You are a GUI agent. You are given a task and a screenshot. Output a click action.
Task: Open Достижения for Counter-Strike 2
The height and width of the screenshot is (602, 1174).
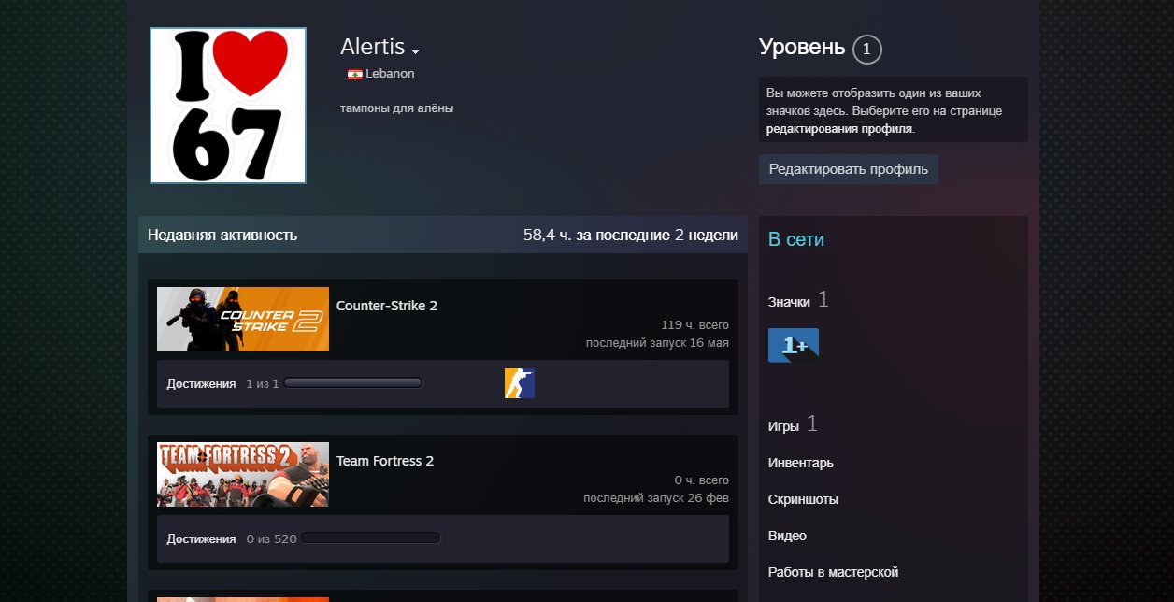tap(201, 384)
